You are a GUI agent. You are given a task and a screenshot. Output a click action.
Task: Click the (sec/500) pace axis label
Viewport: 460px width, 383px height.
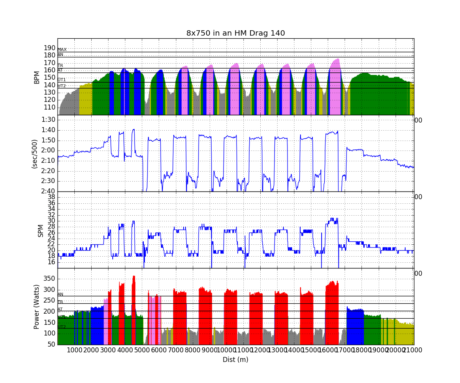[x=34, y=153]
